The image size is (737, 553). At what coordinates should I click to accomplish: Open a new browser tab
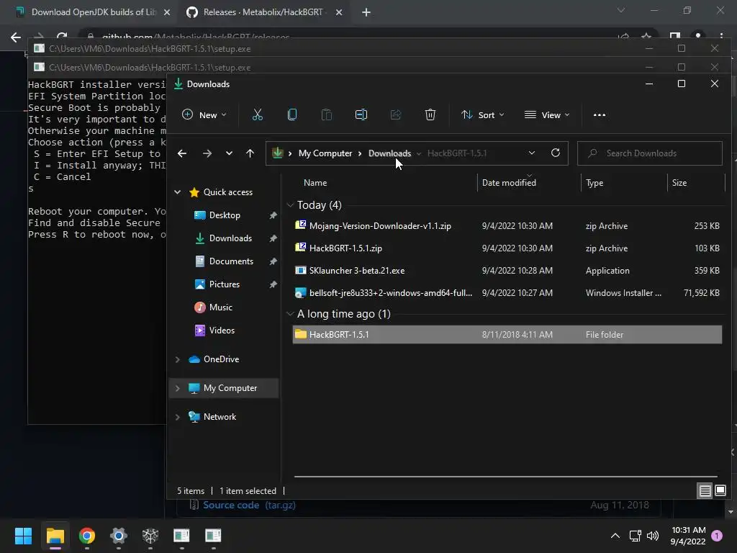[366, 13]
